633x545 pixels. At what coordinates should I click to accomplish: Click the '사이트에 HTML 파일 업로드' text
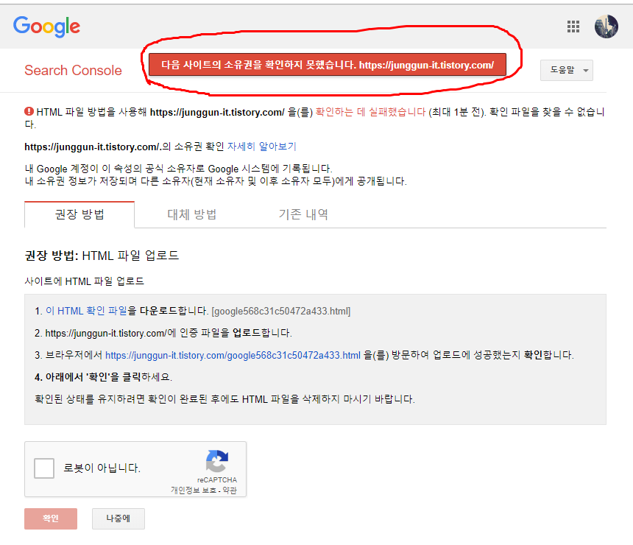[x=85, y=281]
